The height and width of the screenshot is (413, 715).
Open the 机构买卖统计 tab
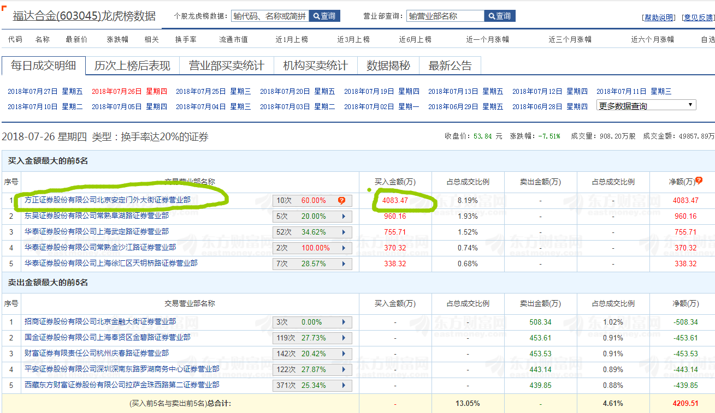coord(316,66)
